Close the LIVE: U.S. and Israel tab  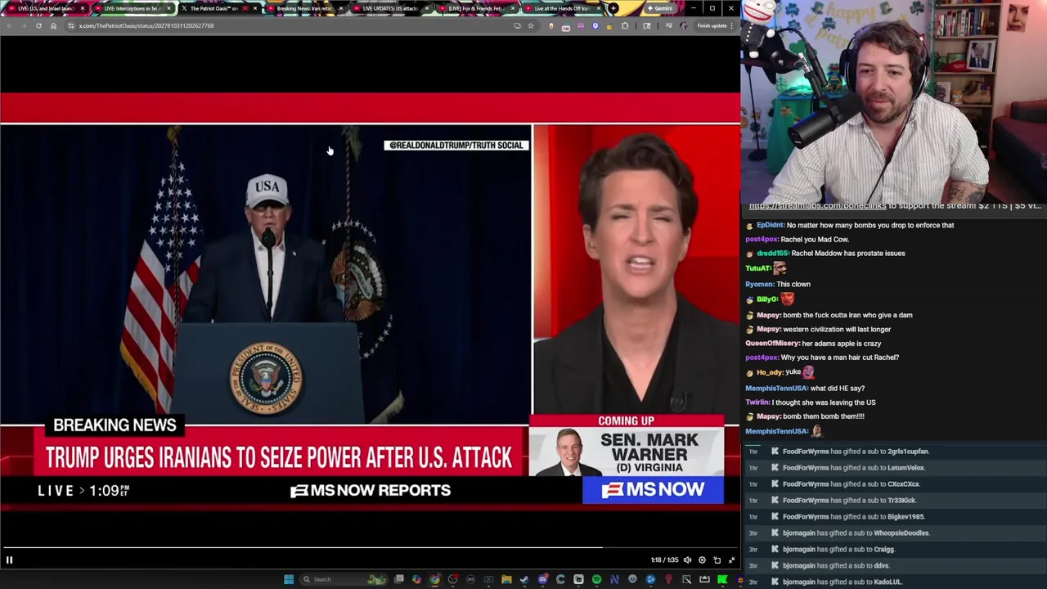pyautogui.click(x=83, y=8)
